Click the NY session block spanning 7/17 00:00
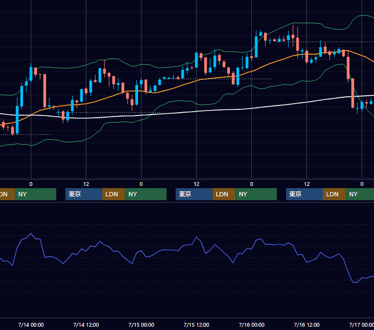 click(360, 194)
